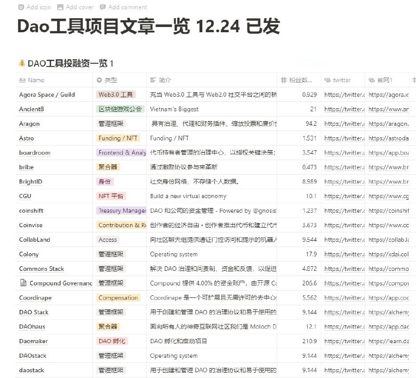416x378 pixels.
Task: Click the DAO 孵化 tag
Action: [112, 342]
